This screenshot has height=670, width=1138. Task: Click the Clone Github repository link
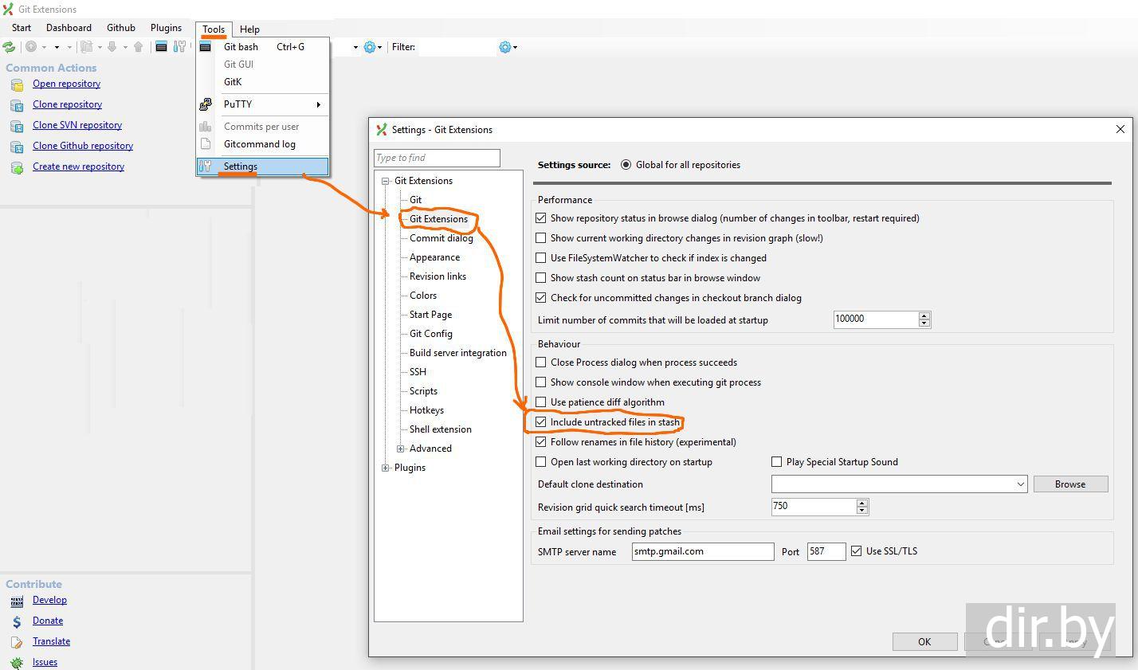coord(83,146)
